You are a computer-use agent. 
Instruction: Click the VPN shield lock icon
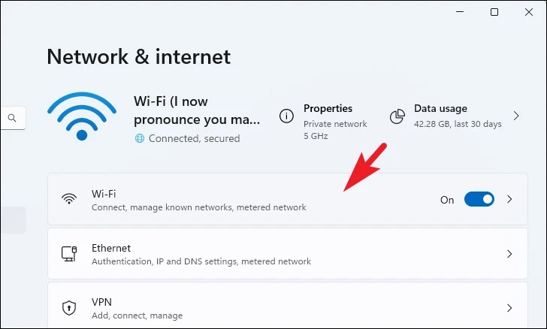coord(69,308)
